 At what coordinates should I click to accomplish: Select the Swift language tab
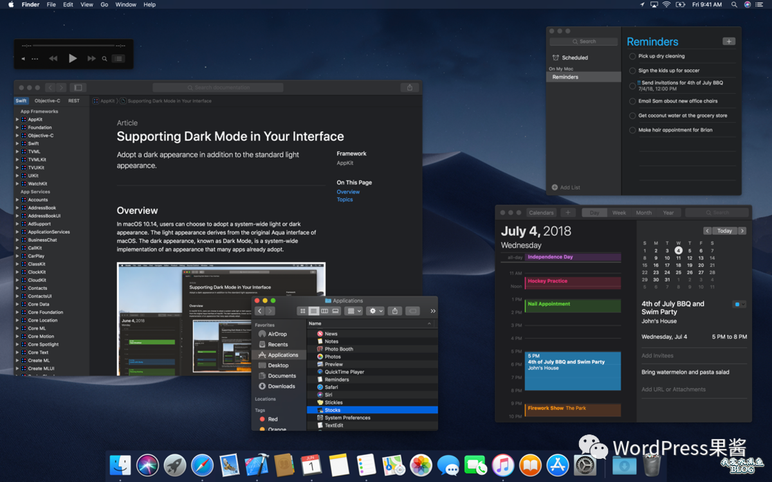pos(21,101)
